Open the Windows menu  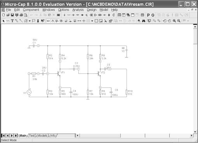(x=49, y=10)
